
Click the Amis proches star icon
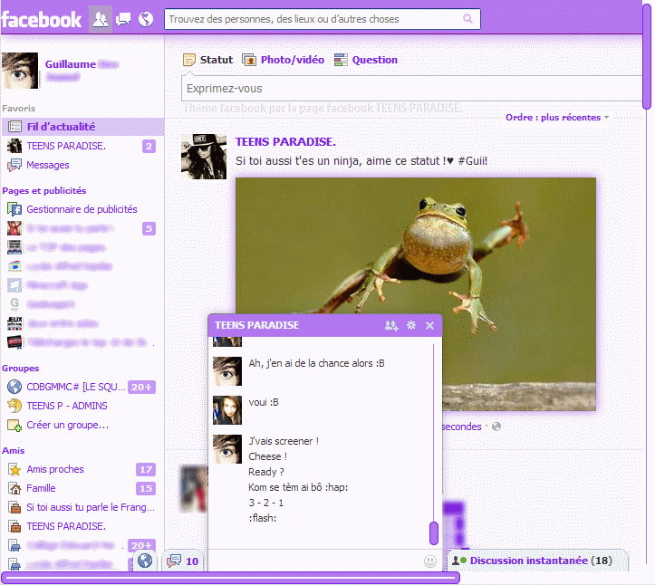pos(14,469)
